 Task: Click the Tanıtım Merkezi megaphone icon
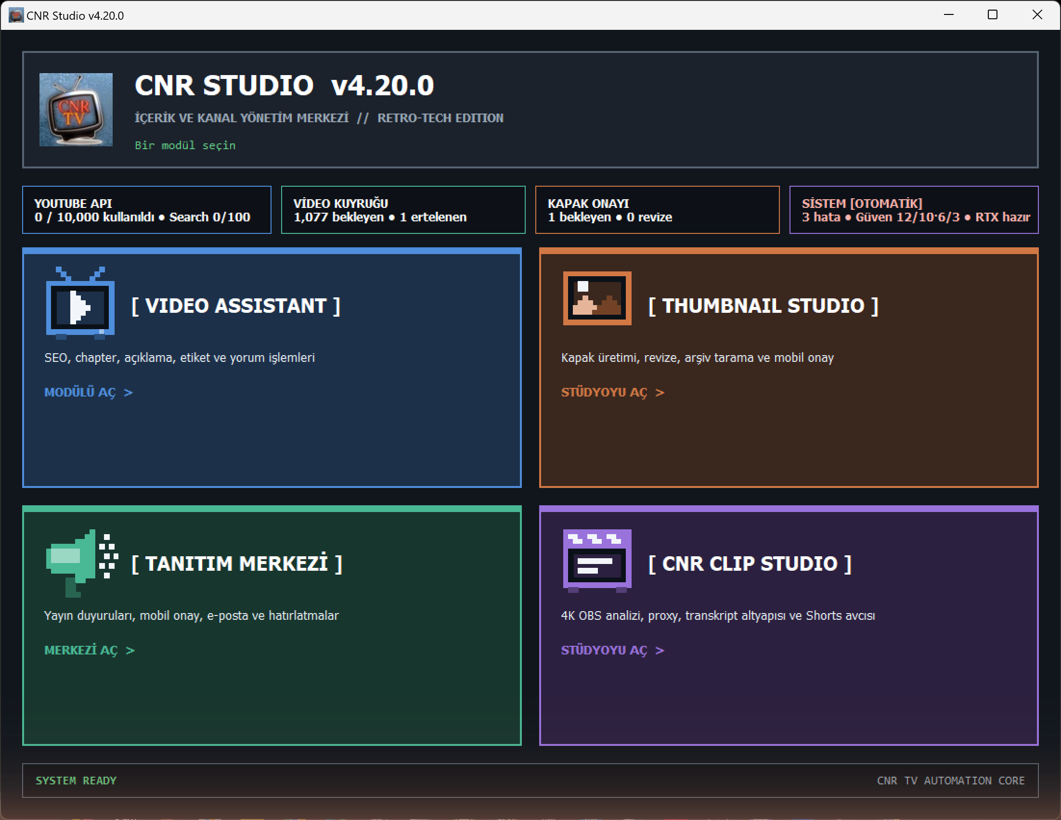pos(82,563)
